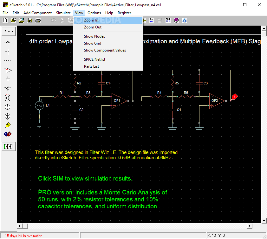The width and height of the screenshot is (267, 239).
Task: Select resistor R4 on the schematic
Action: click(x=160, y=96)
